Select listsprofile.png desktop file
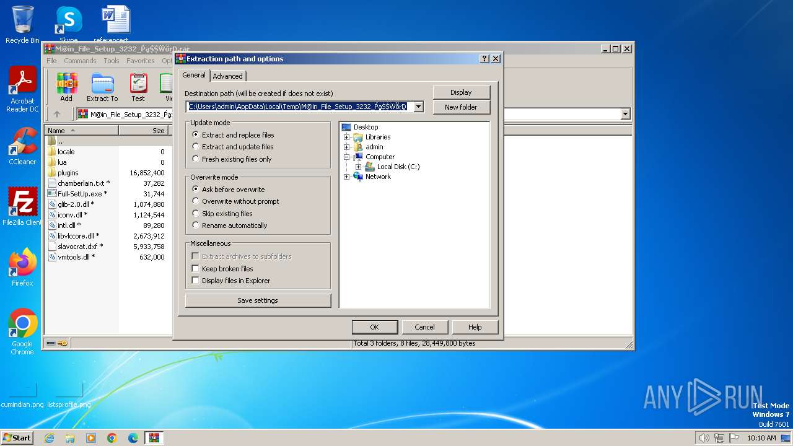 [69, 395]
